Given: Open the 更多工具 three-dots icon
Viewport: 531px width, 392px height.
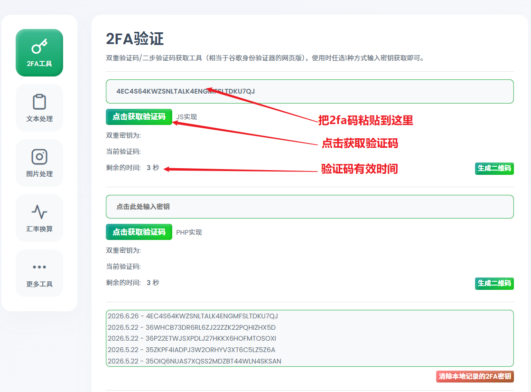Looking at the screenshot, I should pos(39,267).
